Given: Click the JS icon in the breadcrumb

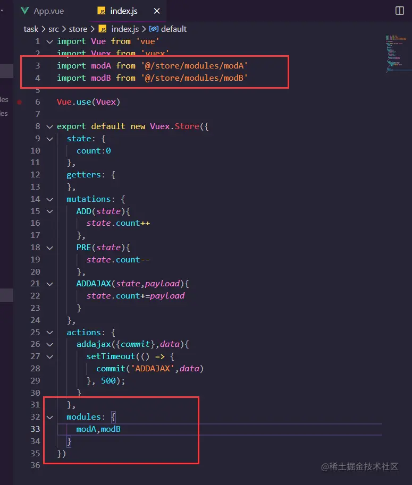Looking at the screenshot, I should pyautogui.click(x=103, y=29).
